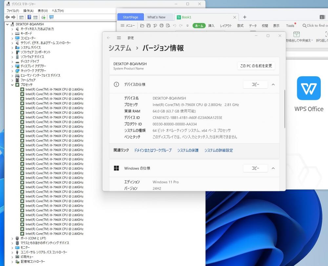Open the WPS hamburger menu button
This screenshot has height=266, width=328.
[128, 26]
